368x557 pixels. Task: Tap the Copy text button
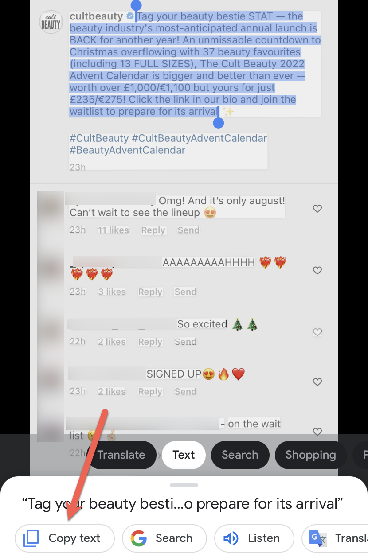(x=65, y=538)
